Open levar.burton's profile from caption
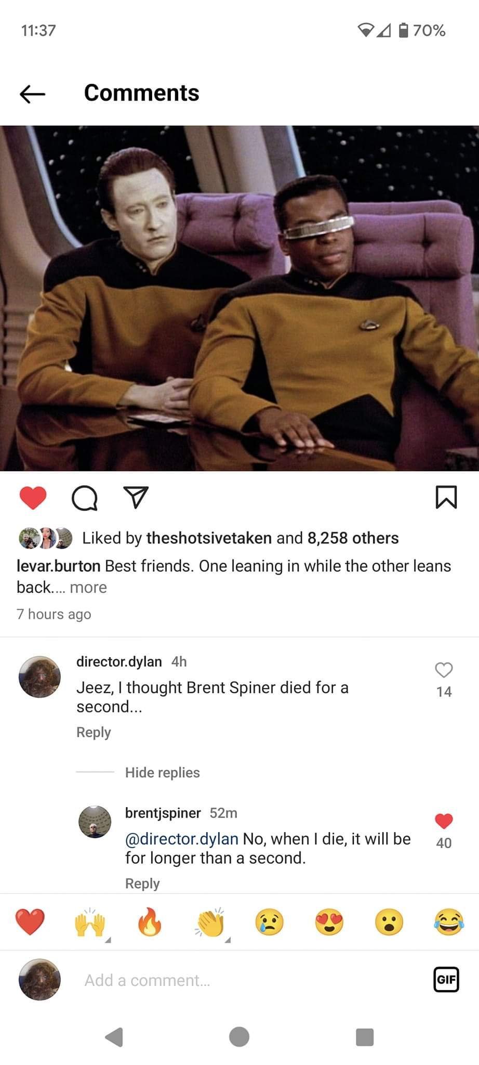Image resolution: width=479 pixels, height=1065 pixels. pos(58,565)
